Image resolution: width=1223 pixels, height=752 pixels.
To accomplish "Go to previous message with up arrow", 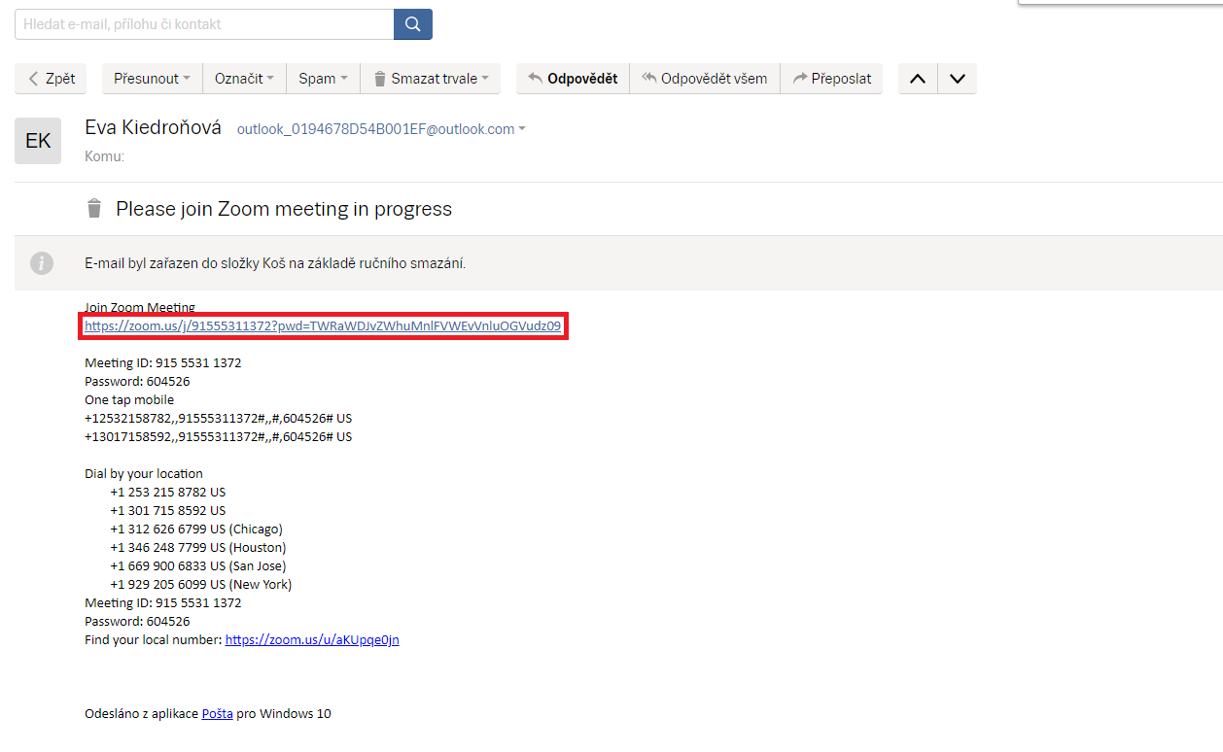I will click(918, 79).
